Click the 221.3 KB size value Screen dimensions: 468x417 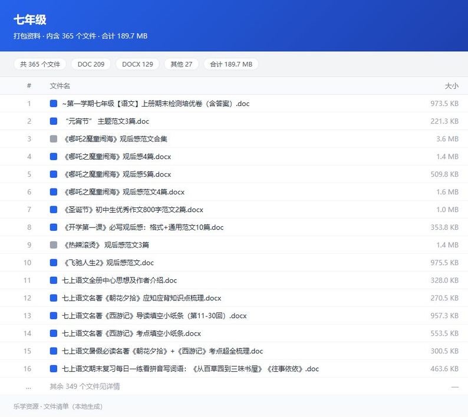click(444, 121)
